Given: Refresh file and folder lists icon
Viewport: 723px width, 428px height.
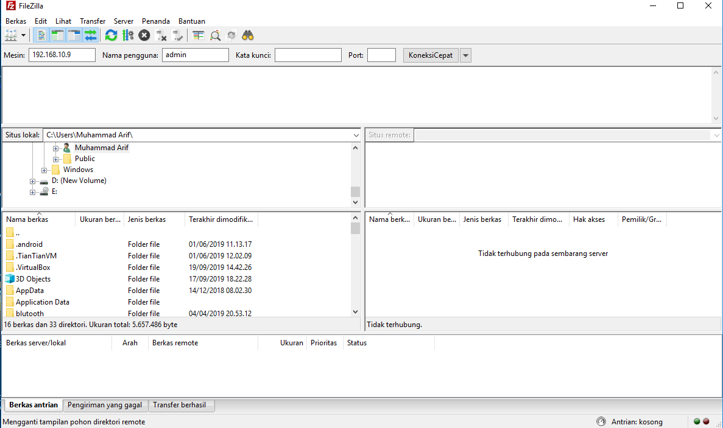Looking at the screenshot, I should [111, 35].
